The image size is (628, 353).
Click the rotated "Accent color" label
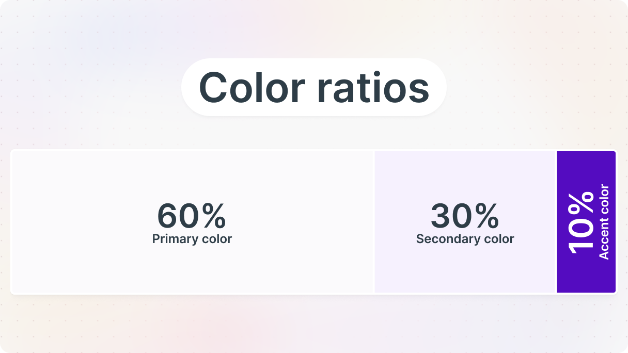click(604, 222)
